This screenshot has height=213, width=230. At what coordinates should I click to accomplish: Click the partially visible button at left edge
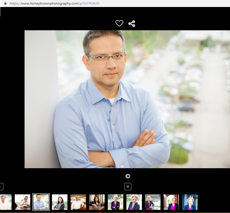2,187
